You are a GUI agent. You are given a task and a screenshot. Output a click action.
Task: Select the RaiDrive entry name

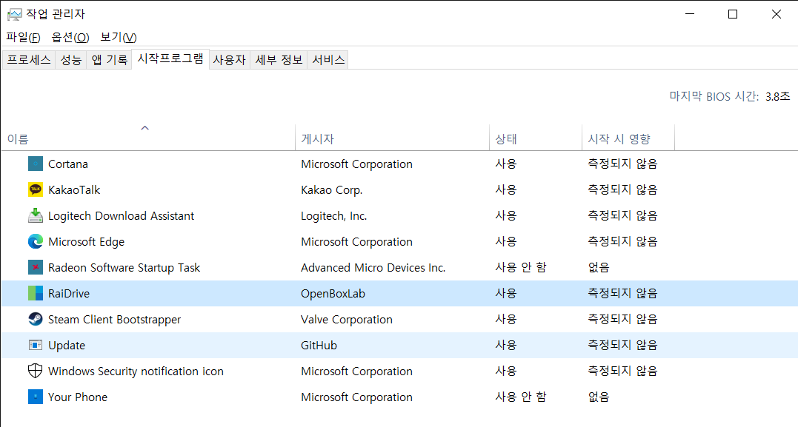(69, 294)
